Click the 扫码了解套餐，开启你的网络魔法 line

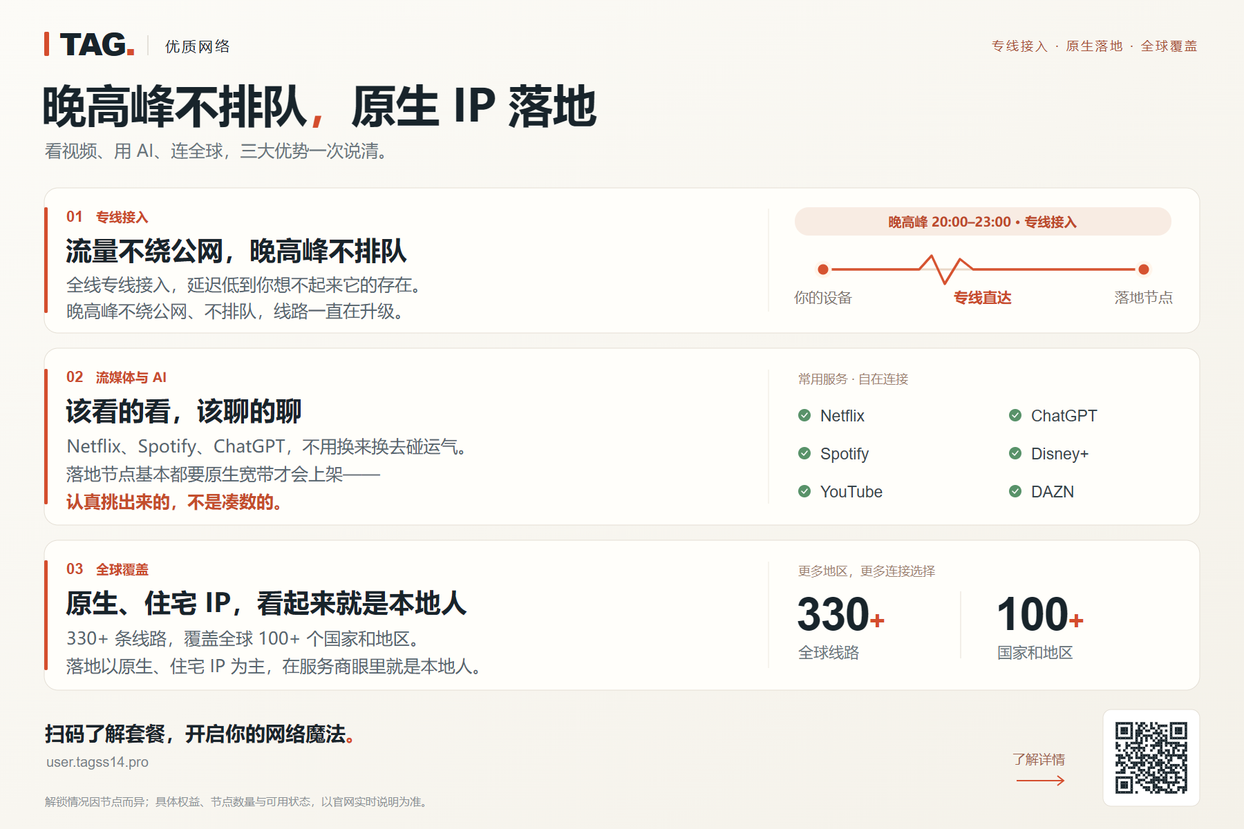(200, 734)
